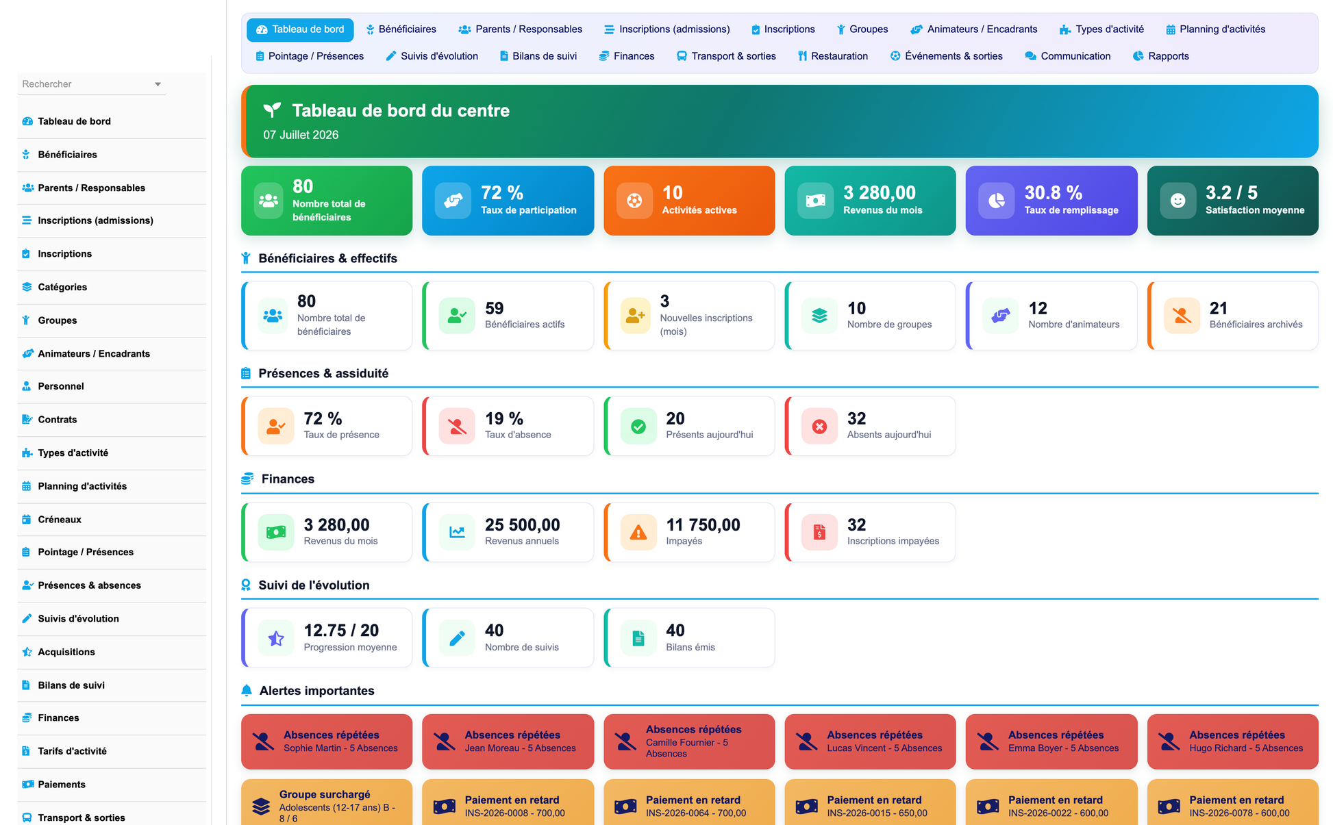1333x825 pixels.
Task: Open the Groupe surchargé Adolescents alert
Action: [327, 802]
